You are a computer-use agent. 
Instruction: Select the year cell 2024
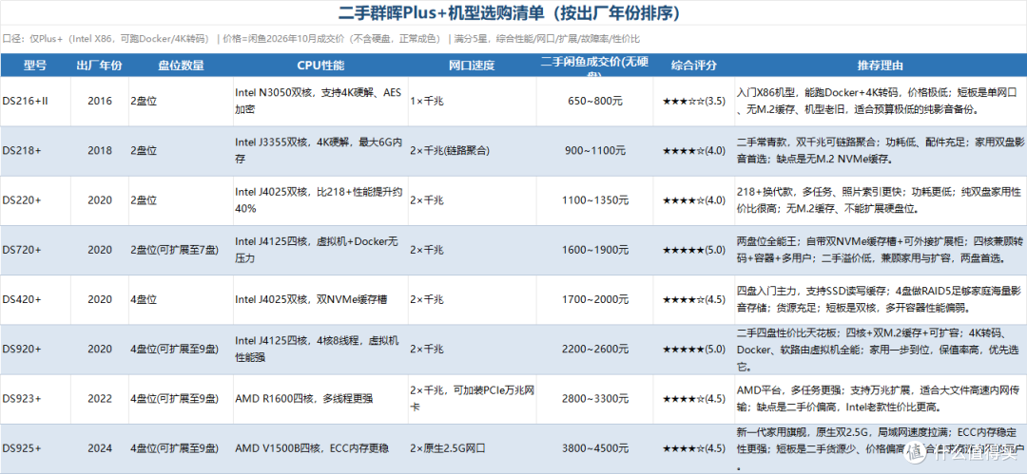click(x=99, y=448)
